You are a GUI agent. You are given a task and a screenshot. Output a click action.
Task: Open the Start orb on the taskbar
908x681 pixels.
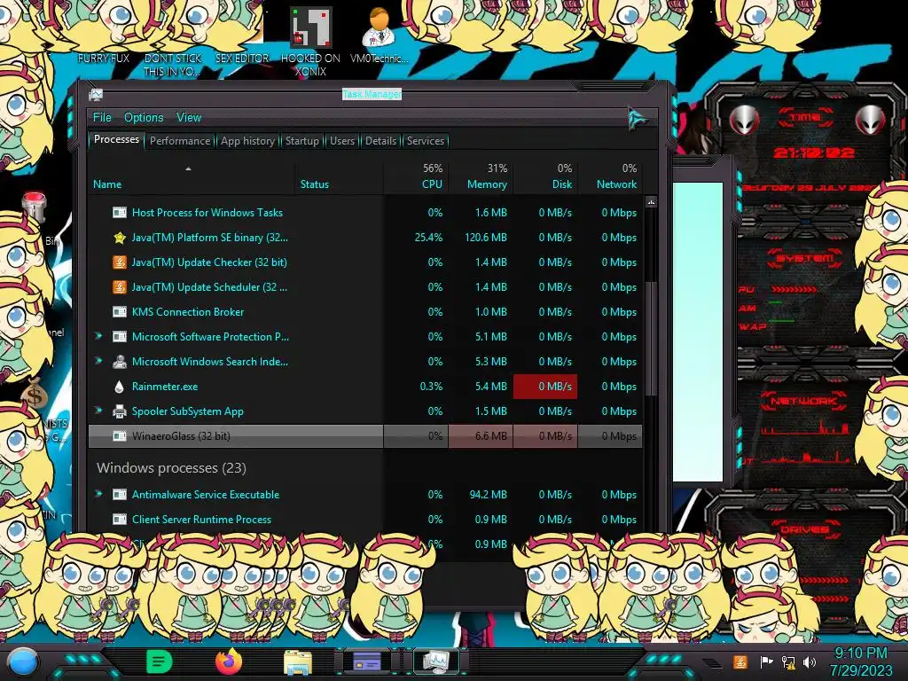tap(22, 663)
